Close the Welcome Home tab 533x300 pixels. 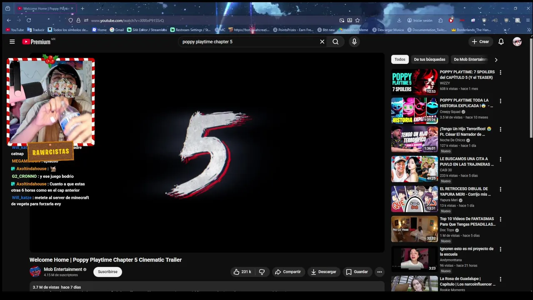click(x=72, y=8)
